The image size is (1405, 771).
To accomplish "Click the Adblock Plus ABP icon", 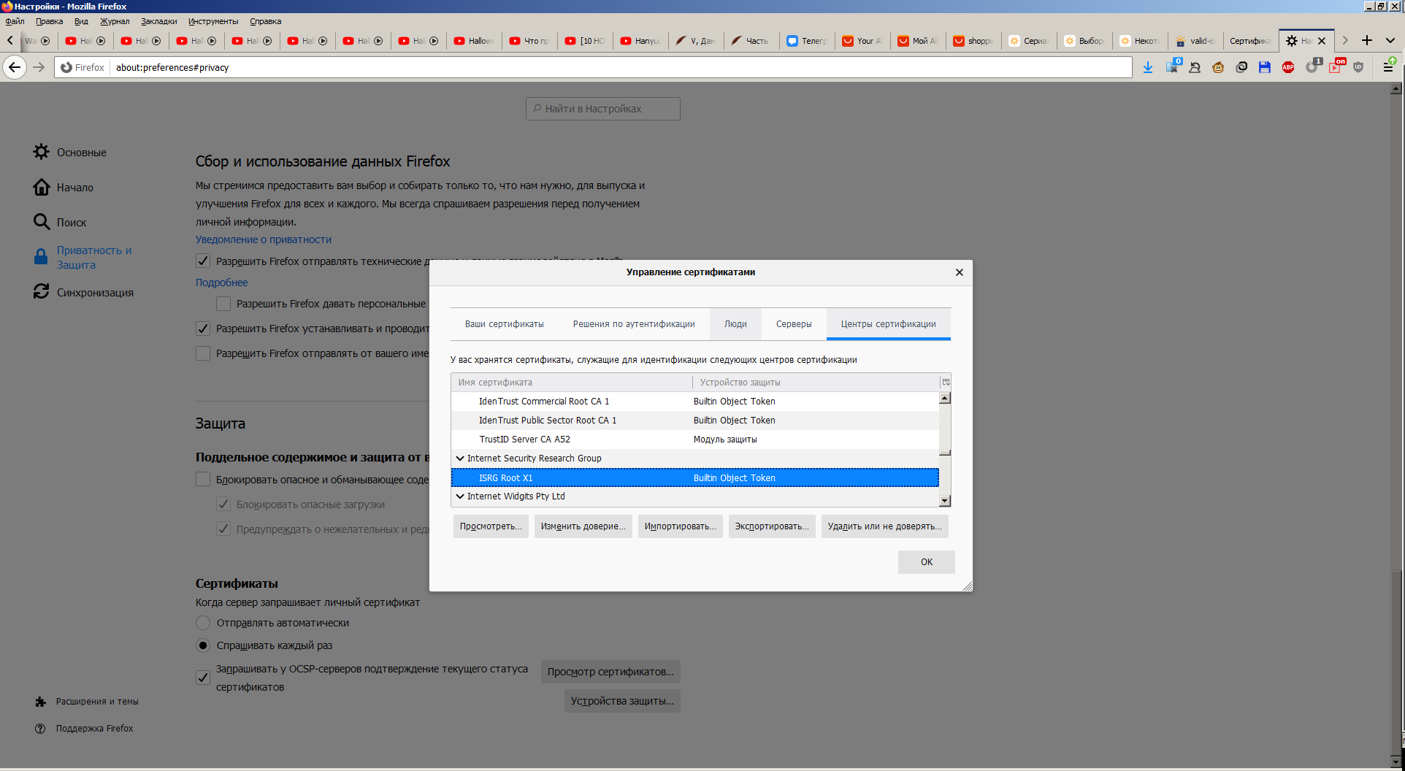I will [x=1288, y=67].
